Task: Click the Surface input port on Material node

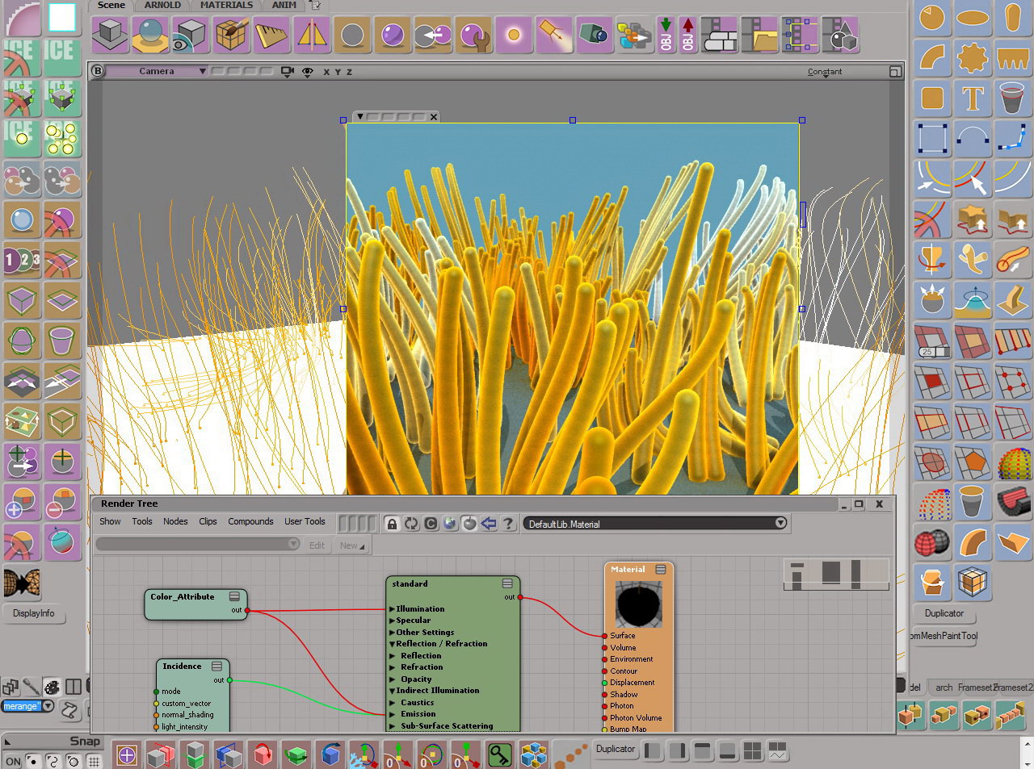Action: pos(604,636)
